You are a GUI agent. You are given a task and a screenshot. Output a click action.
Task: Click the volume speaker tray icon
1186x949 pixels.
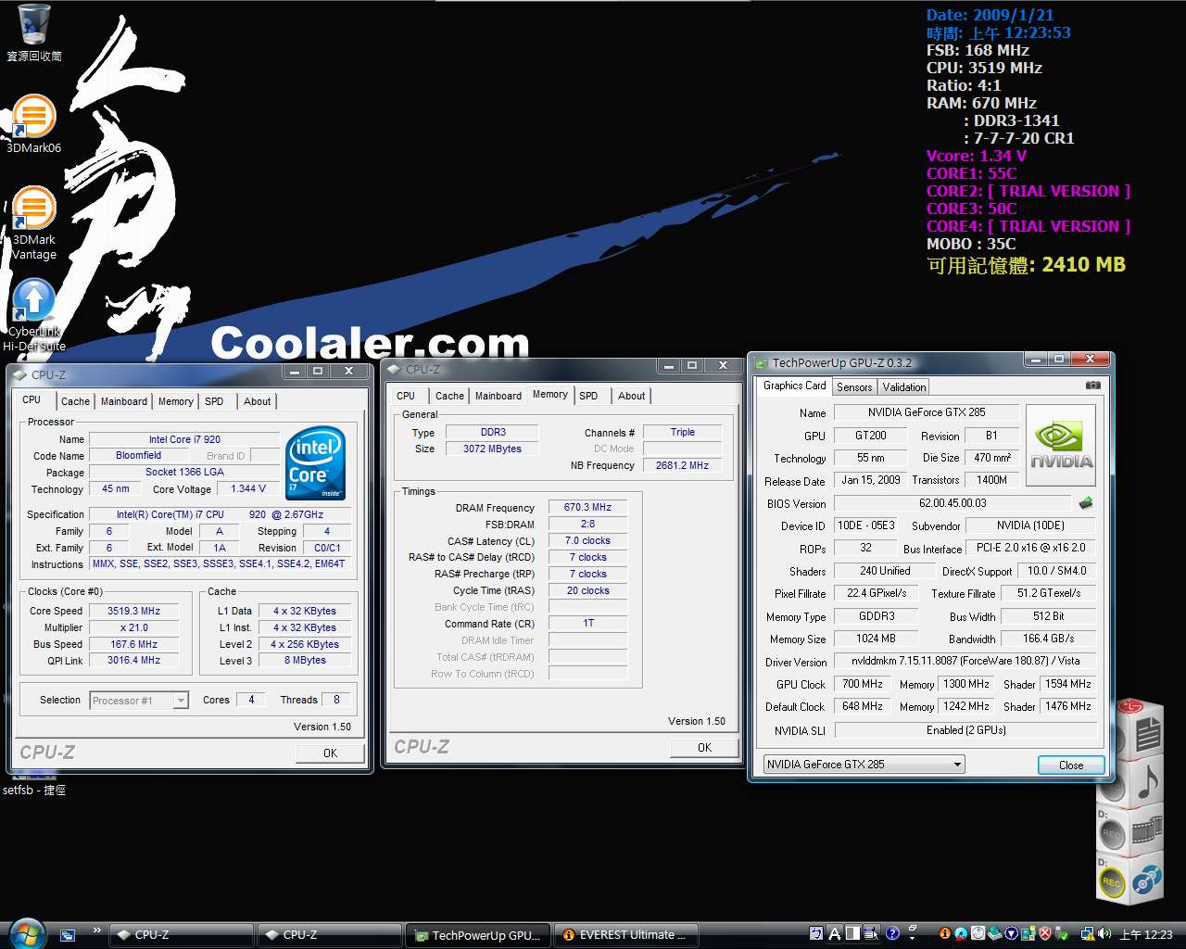point(1104,933)
